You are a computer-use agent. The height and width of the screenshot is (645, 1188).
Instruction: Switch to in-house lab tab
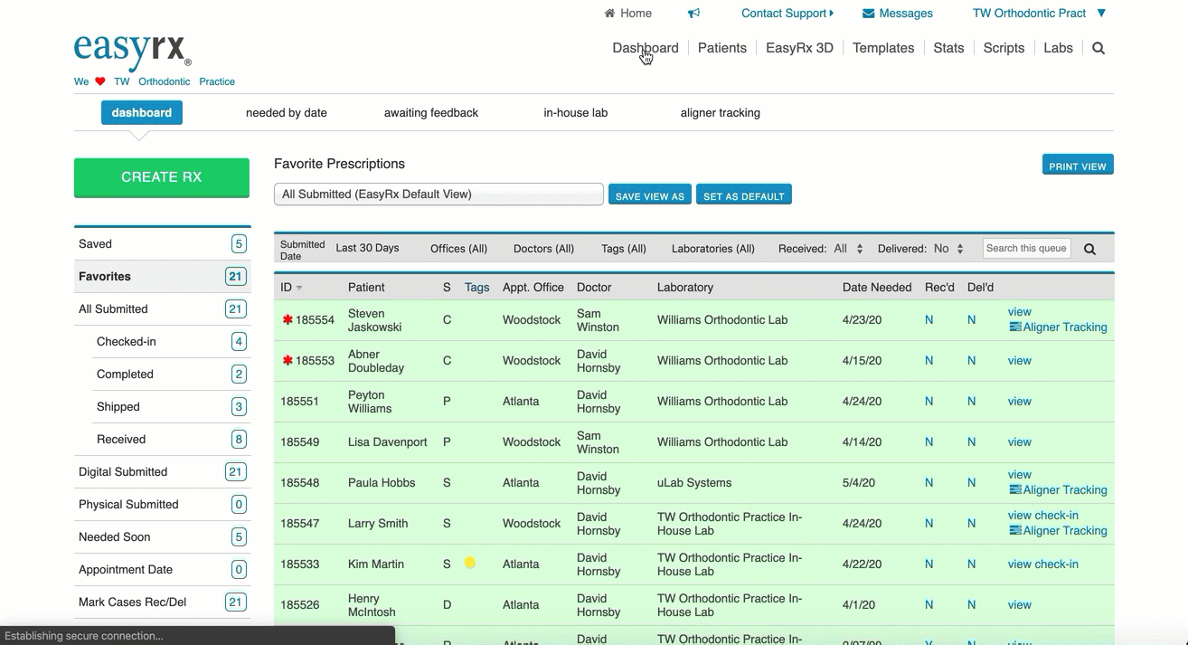[x=576, y=113]
